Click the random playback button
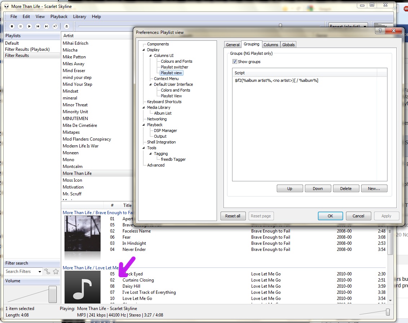Image resolution: width=408 pixels, height=323 pixels. pyautogui.click(x=55, y=26)
